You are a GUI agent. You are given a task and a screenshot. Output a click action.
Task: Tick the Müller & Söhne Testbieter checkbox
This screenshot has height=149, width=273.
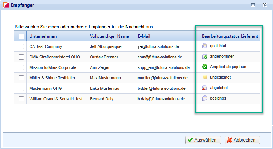[x=21, y=78]
